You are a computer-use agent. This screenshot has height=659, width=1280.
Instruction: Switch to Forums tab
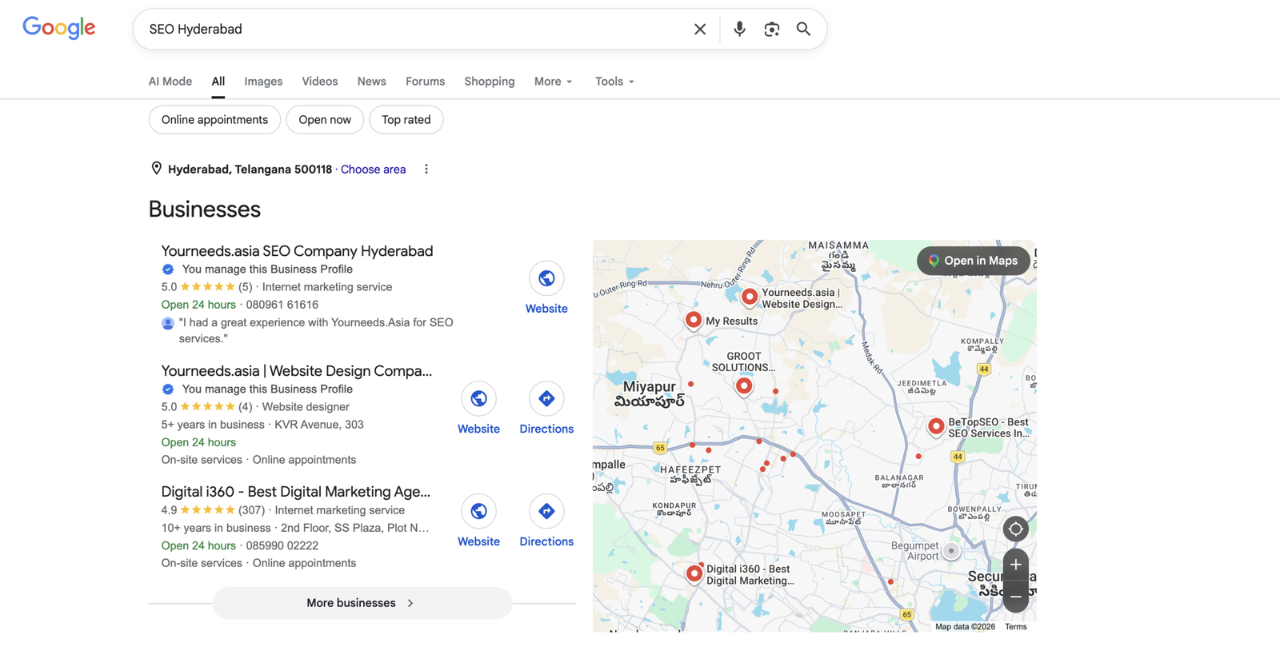tap(425, 82)
